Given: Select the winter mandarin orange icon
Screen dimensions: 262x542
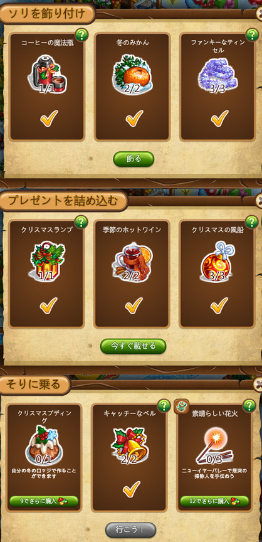Looking at the screenshot, I should click(132, 73).
